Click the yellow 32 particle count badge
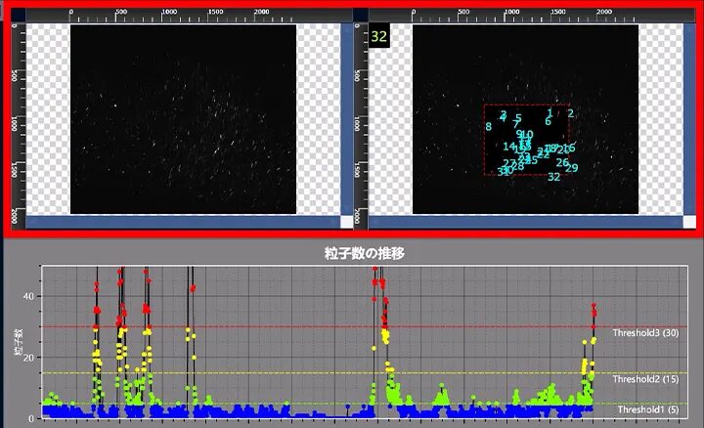Viewport: 704px width, 428px height. (x=379, y=36)
